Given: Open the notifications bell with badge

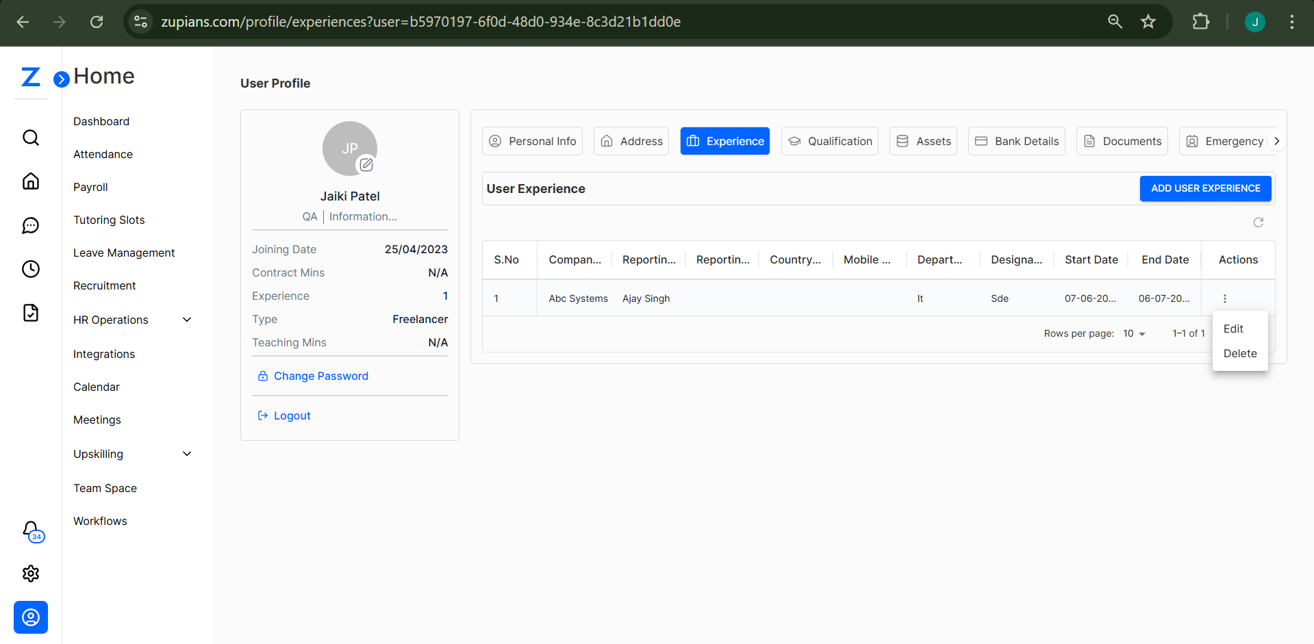Looking at the screenshot, I should [31, 530].
